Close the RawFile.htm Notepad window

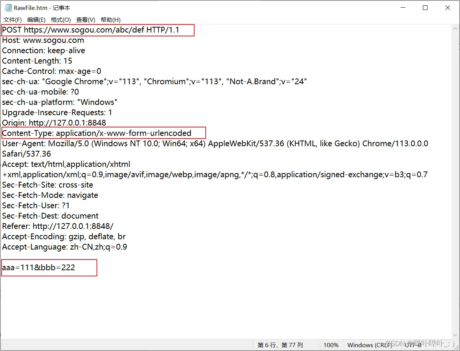(x=448, y=8)
